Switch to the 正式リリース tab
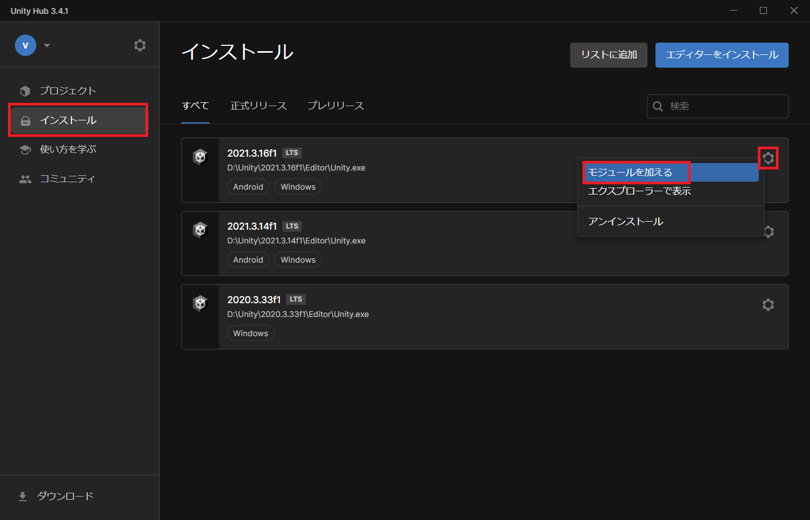Image resolution: width=810 pixels, height=520 pixels. pos(258,106)
